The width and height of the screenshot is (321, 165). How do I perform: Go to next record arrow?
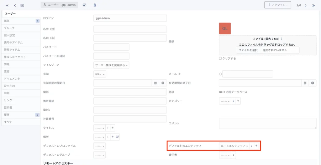306,5
